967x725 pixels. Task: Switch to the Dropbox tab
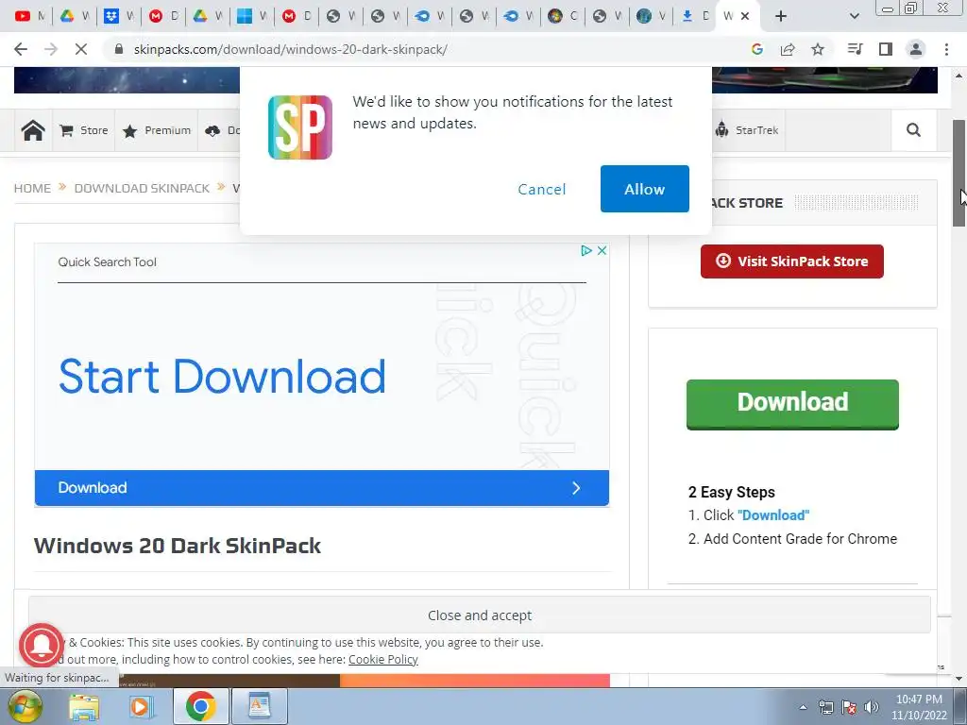pyautogui.click(x=118, y=16)
